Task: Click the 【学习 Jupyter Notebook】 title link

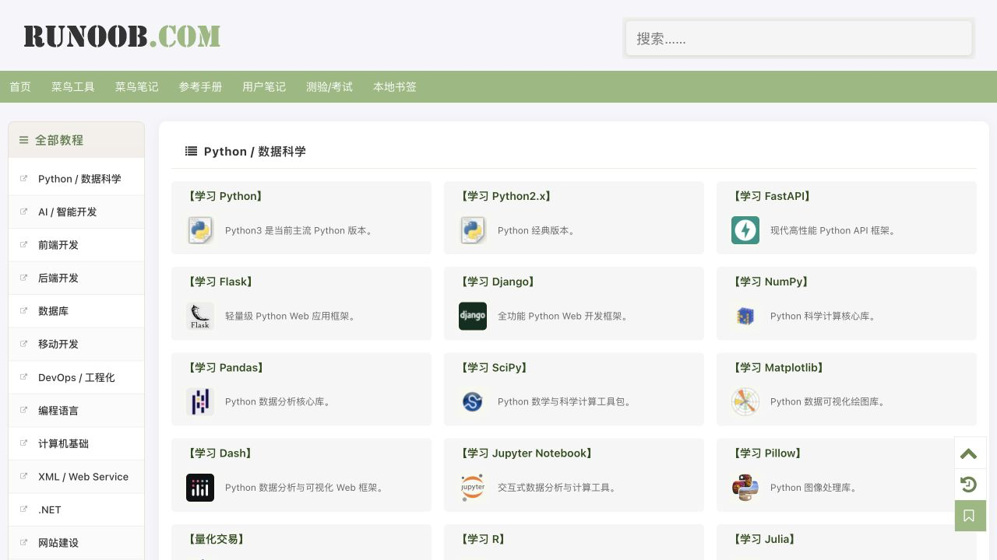Action: coord(527,453)
